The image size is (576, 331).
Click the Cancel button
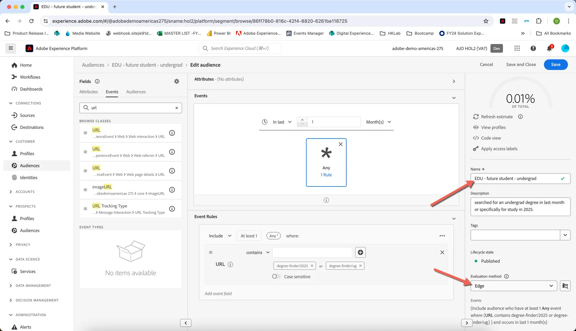[x=486, y=65]
